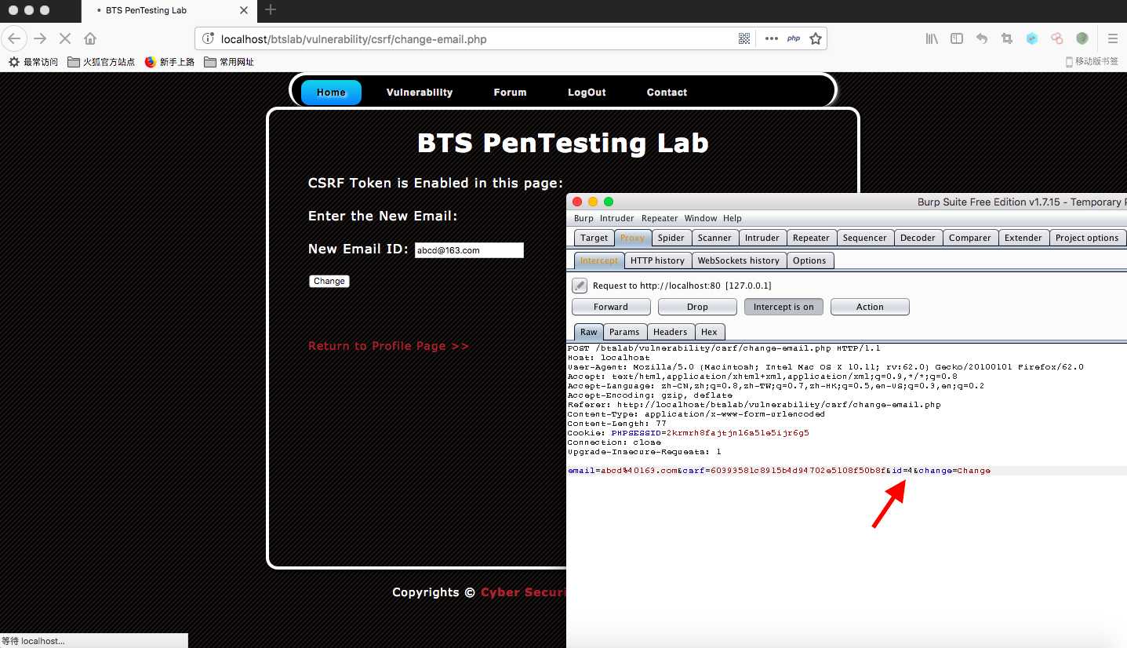Open 最常访问 bookmarks folder

(x=33, y=62)
